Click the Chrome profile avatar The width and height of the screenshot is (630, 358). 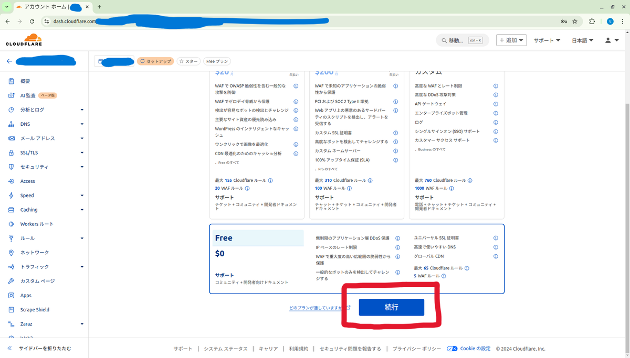[610, 21]
